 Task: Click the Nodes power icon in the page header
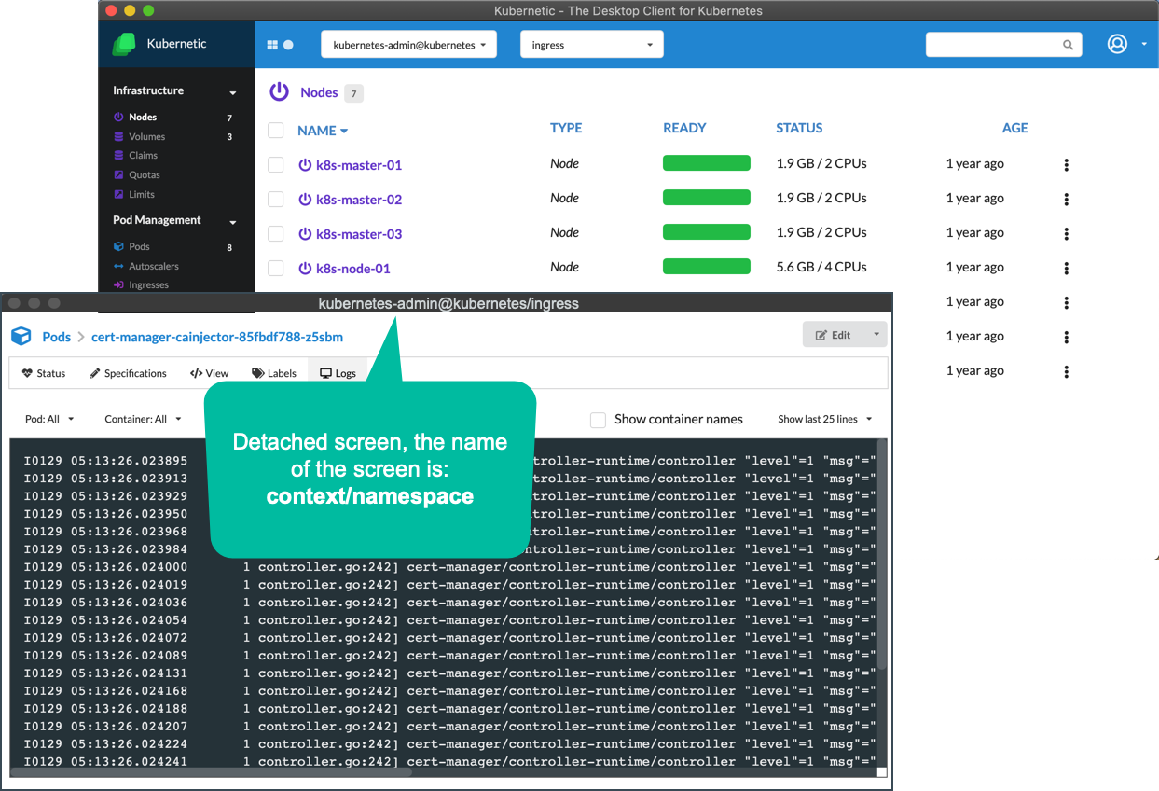pos(279,91)
